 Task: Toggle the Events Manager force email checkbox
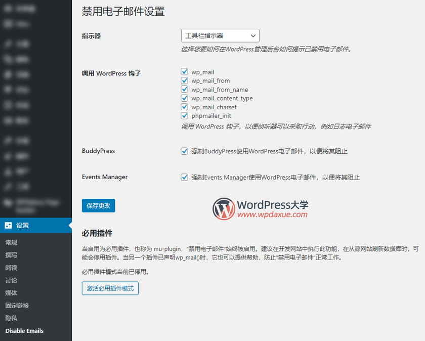coord(185,178)
